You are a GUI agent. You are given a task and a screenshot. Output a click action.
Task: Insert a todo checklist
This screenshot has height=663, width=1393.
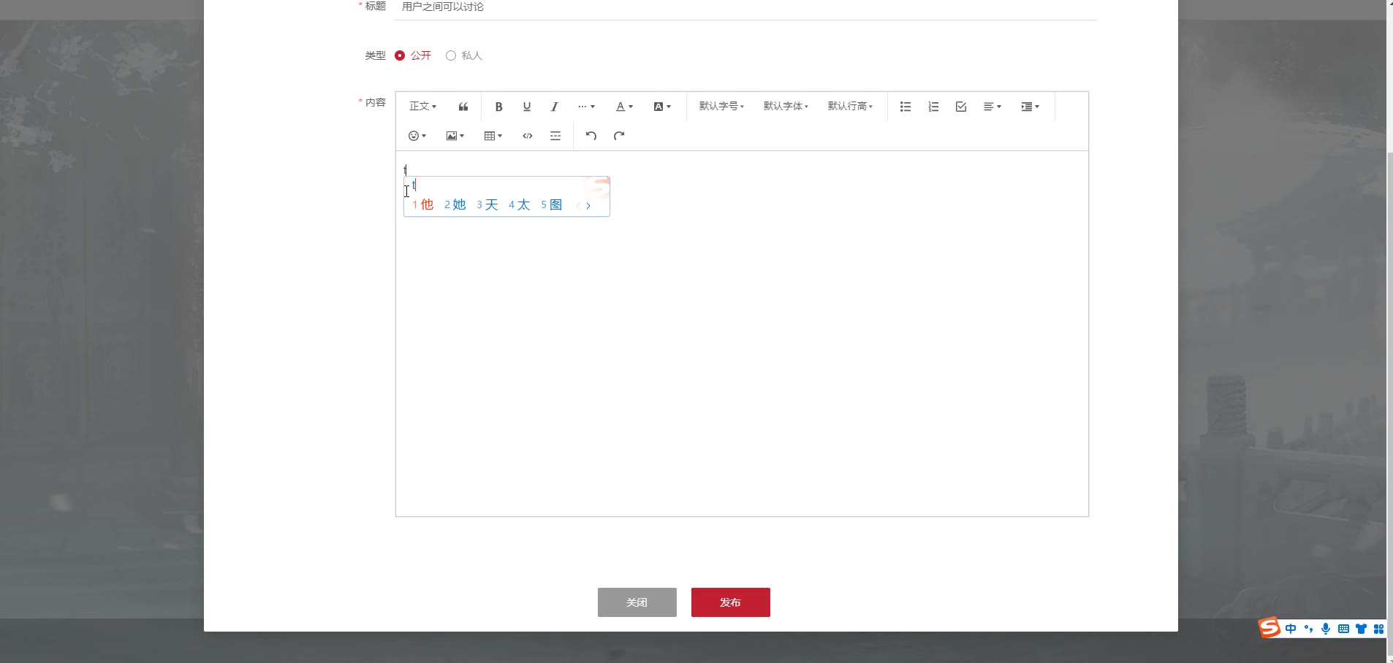(961, 107)
